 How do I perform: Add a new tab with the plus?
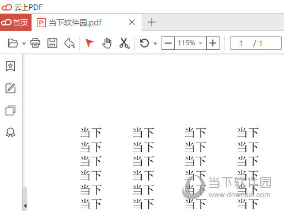pyautogui.click(x=152, y=23)
